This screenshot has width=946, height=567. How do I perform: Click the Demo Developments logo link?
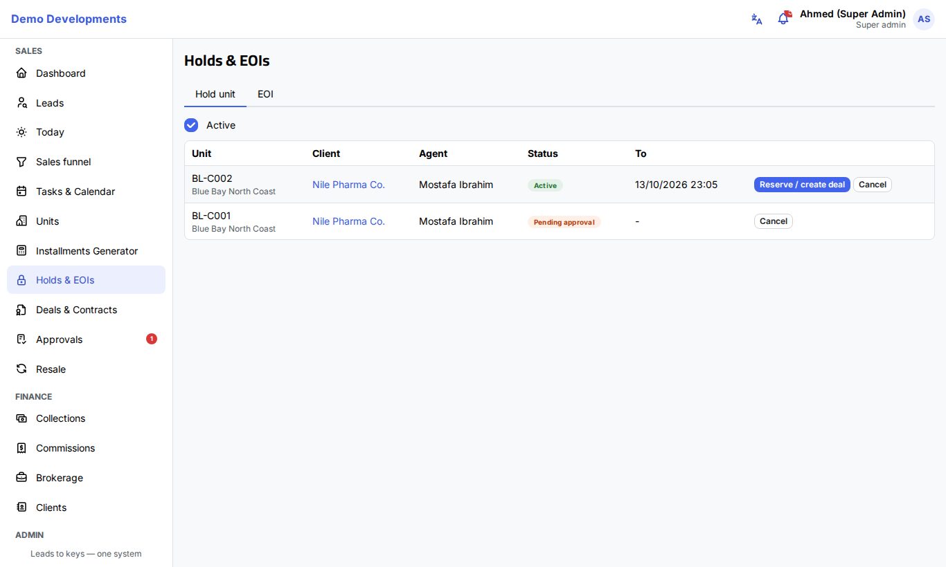point(69,19)
